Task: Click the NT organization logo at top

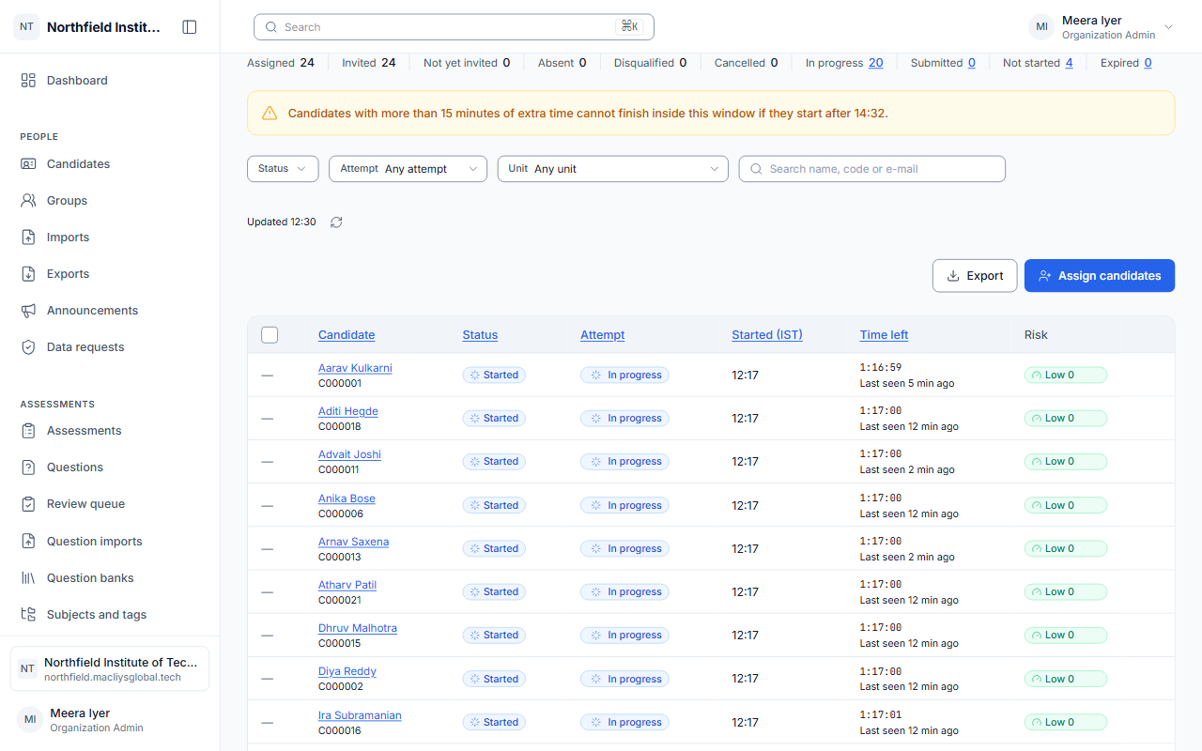Action: (x=26, y=27)
